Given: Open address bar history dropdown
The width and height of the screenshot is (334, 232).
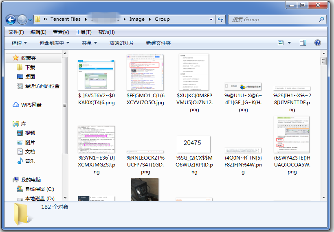Looking at the screenshot, I should tap(211, 20).
